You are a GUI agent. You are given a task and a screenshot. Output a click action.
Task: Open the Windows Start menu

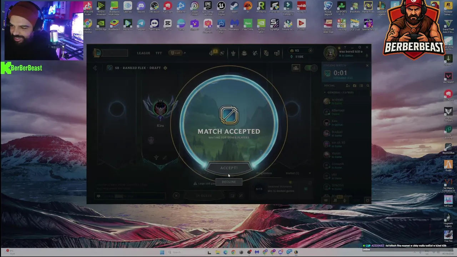pyautogui.click(x=162, y=252)
